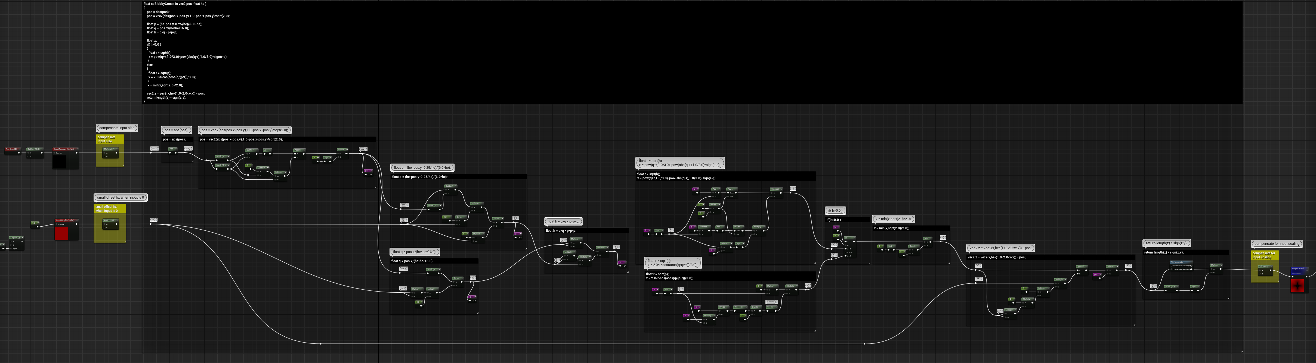Select the 'if( h>0.0 )' comment bubble
The image size is (1316, 363).
[x=835, y=210]
